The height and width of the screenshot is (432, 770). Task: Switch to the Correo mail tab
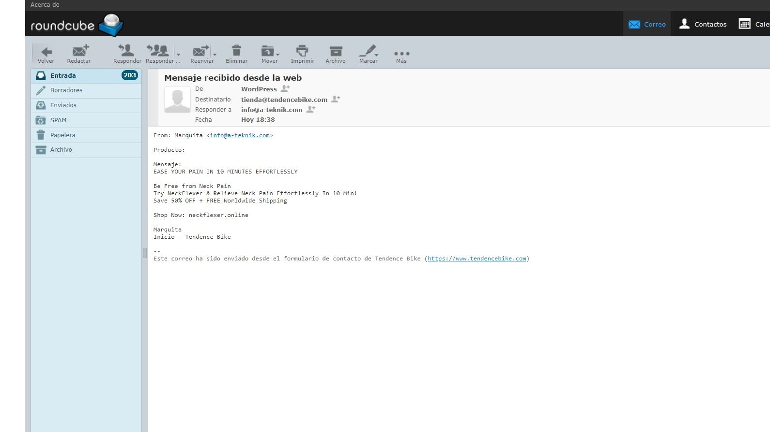(647, 24)
